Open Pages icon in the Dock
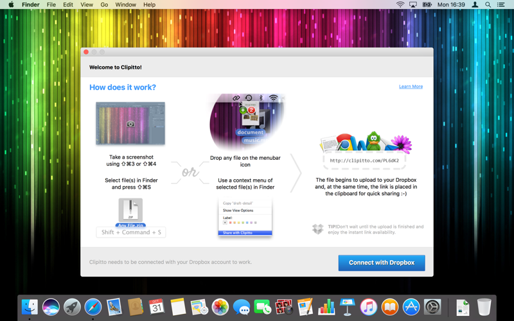The image size is (514, 321). click(x=305, y=308)
